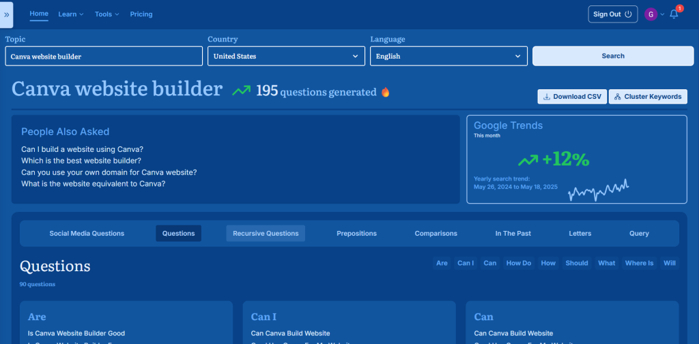The width and height of the screenshot is (699, 344).
Task: Click the Search button
Action: pos(613,56)
